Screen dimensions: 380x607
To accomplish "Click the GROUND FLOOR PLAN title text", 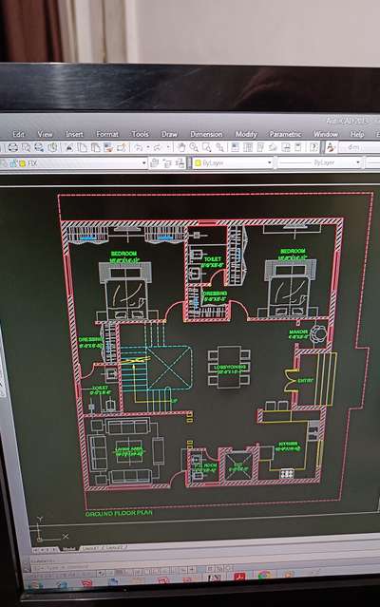I will click(119, 513).
